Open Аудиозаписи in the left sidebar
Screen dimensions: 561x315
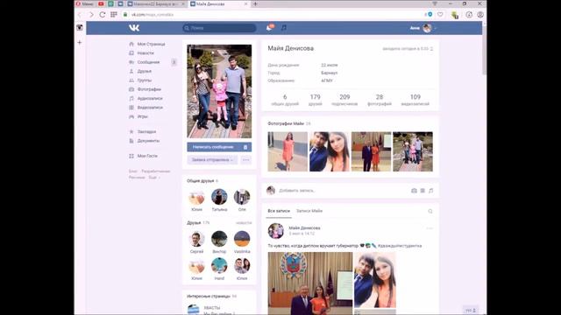(150, 98)
